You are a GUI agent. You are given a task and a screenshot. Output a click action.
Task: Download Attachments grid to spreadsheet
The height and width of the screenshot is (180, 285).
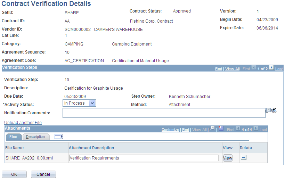[x=221, y=129]
